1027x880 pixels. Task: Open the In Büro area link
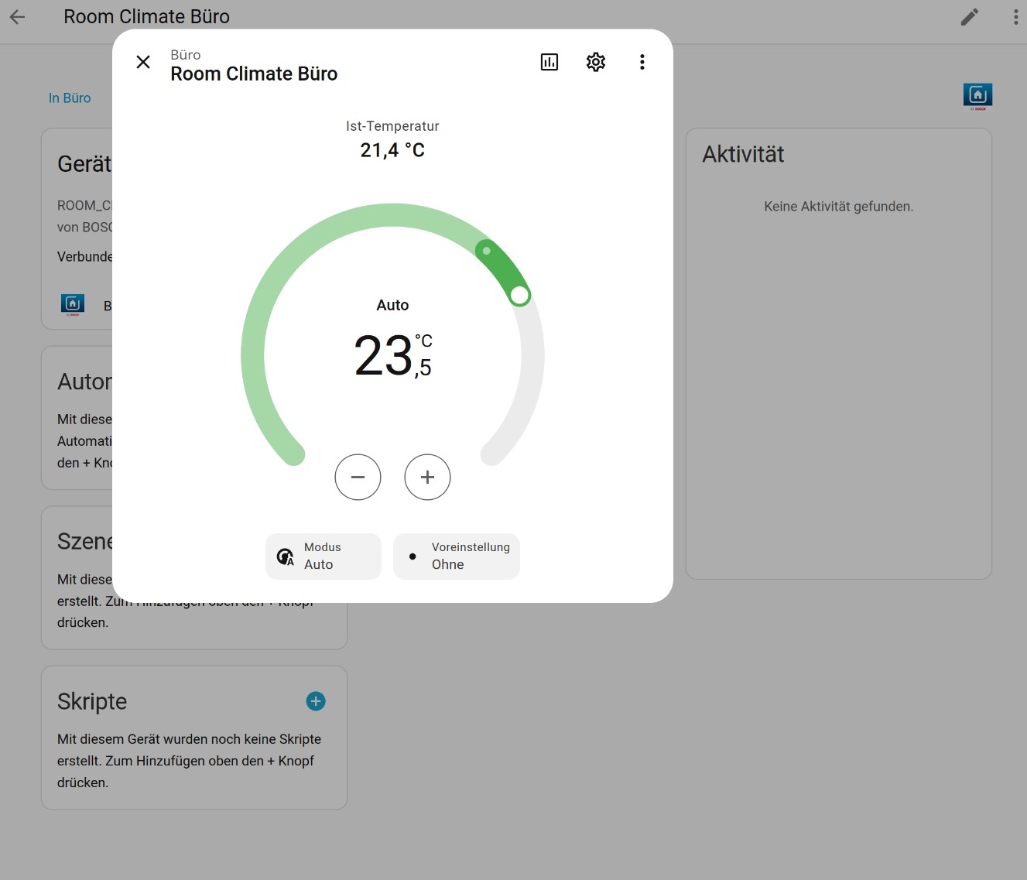click(70, 98)
